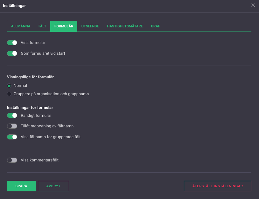Click the Randigt formulär label text

tap(36, 116)
